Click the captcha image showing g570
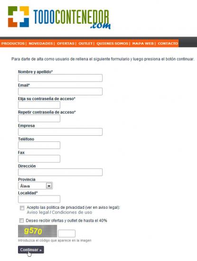Image resolution: width=197 pixels, height=261 pixels. point(38,231)
